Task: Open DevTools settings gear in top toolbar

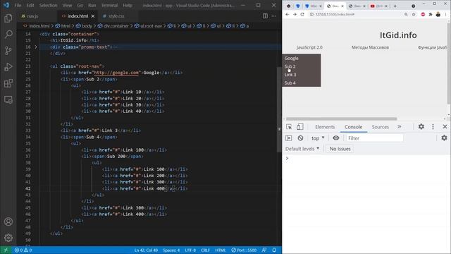Action: 421,127
